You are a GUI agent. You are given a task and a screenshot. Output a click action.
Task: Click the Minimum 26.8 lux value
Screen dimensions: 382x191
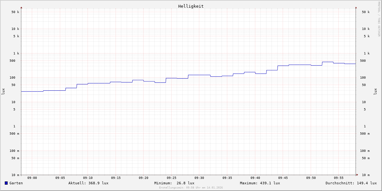tap(174, 183)
